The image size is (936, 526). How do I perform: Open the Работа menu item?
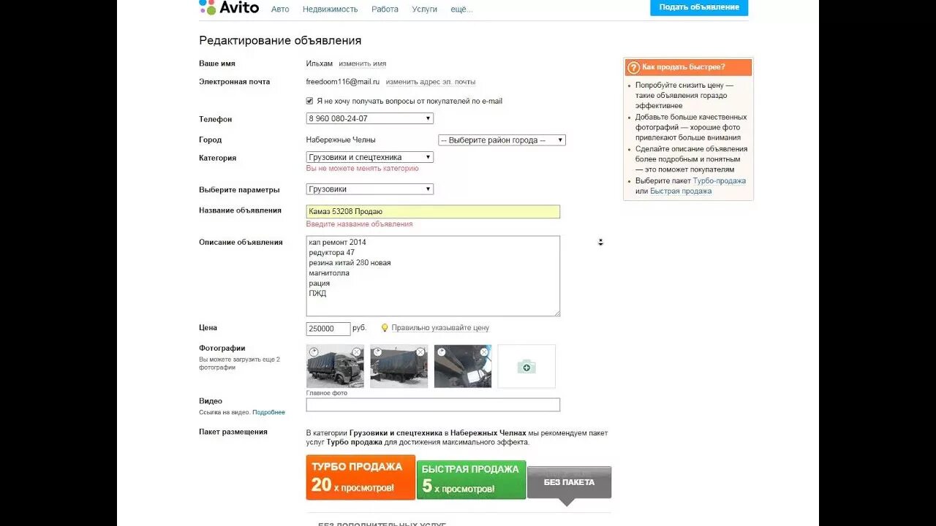pyautogui.click(x=385, y=9)
